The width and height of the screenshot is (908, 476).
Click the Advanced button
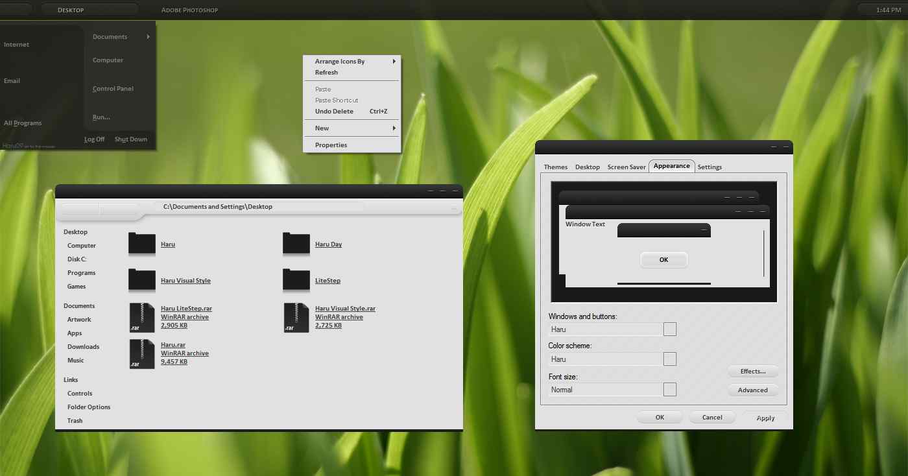tap(753, 390)
